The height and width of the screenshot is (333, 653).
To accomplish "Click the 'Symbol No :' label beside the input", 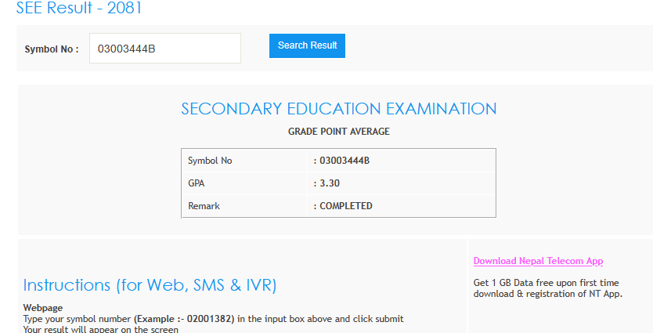I will [x=52, y=49].
